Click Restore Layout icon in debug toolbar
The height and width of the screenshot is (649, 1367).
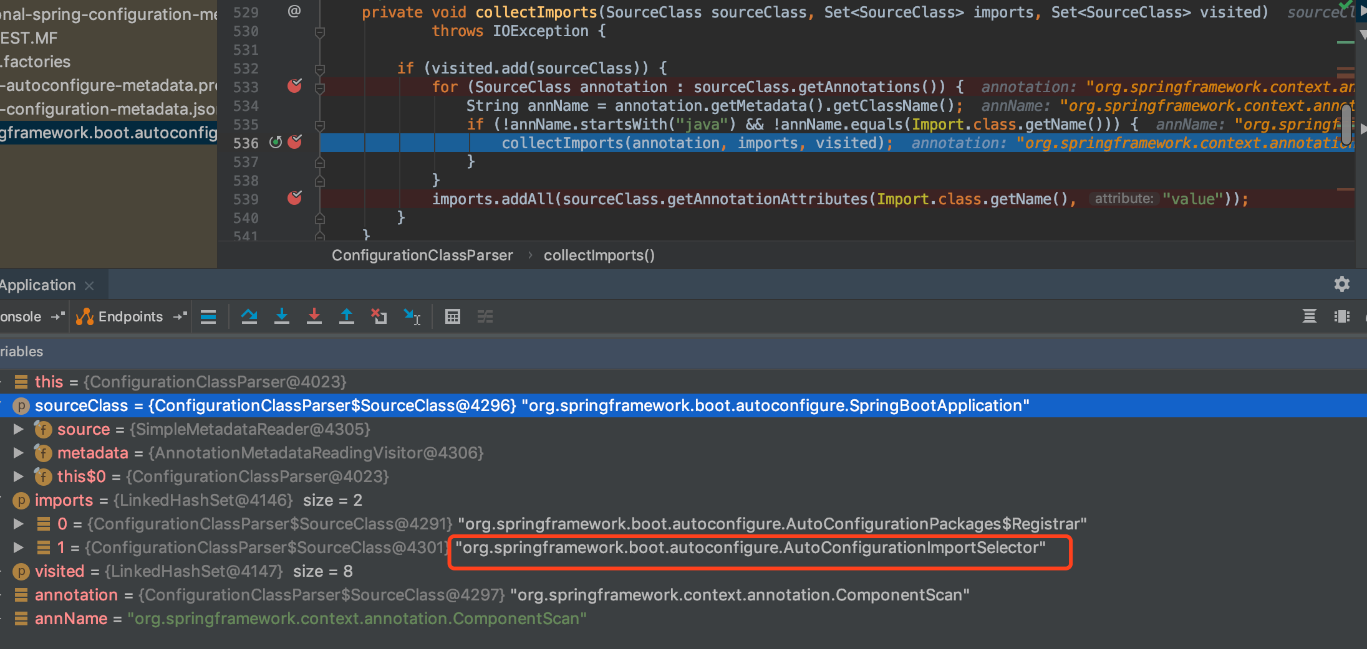1310,317
